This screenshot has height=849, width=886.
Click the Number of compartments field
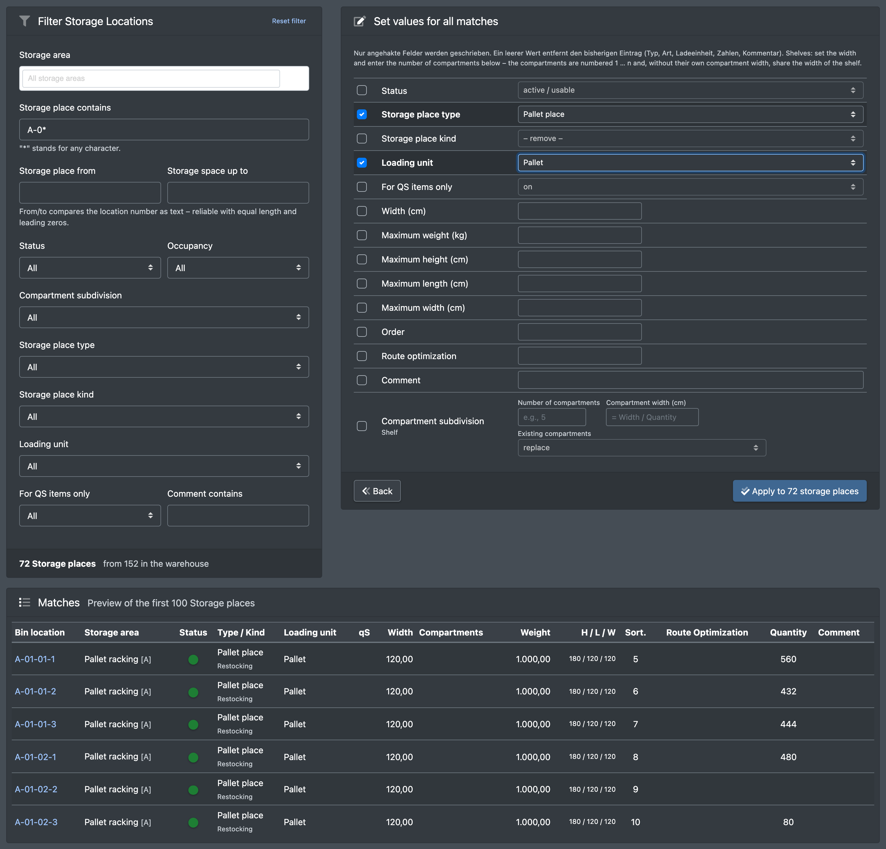point(551,417)
